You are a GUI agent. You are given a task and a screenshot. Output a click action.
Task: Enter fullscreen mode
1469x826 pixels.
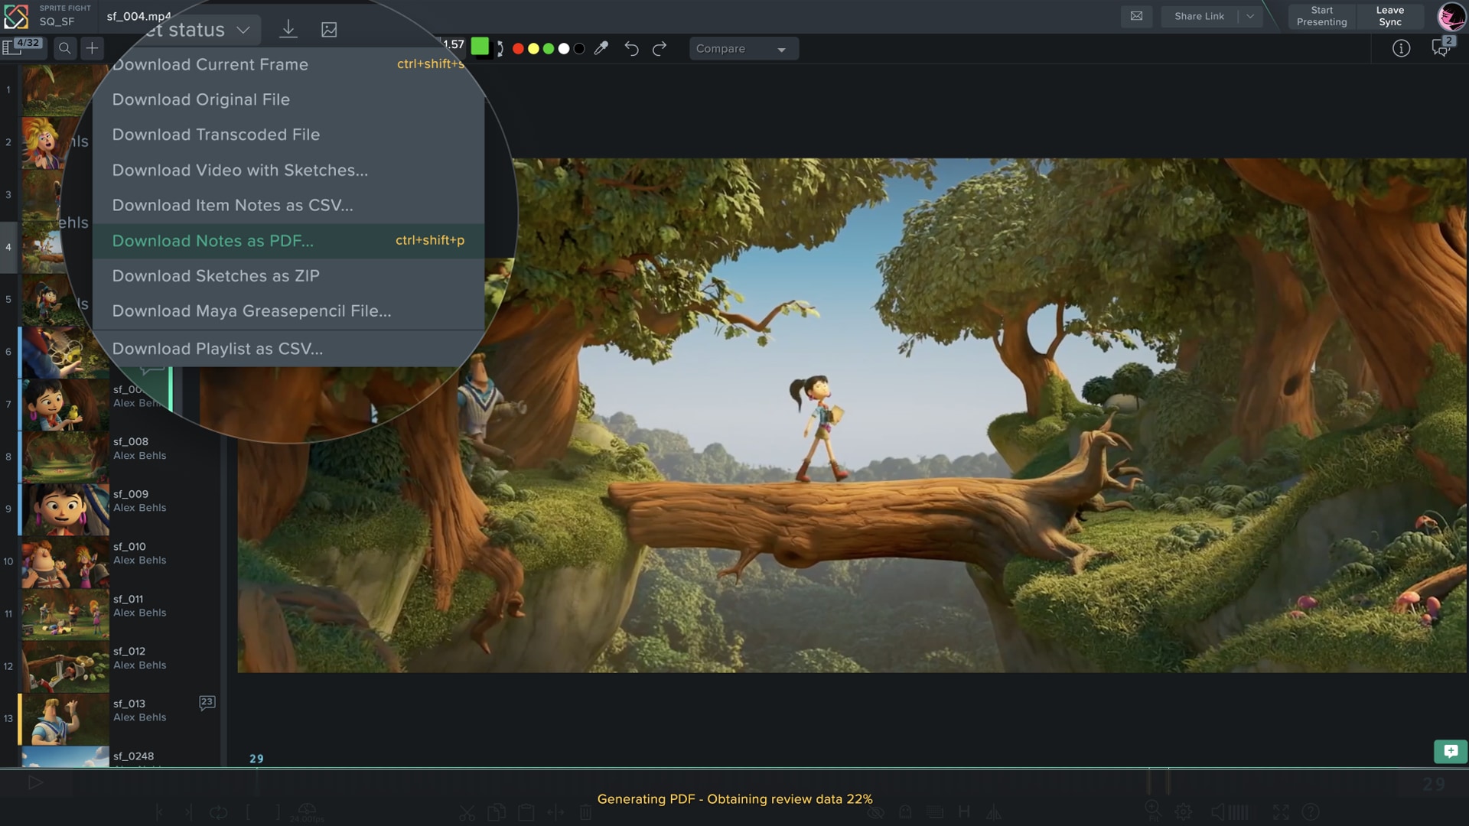coord(1282,812)
